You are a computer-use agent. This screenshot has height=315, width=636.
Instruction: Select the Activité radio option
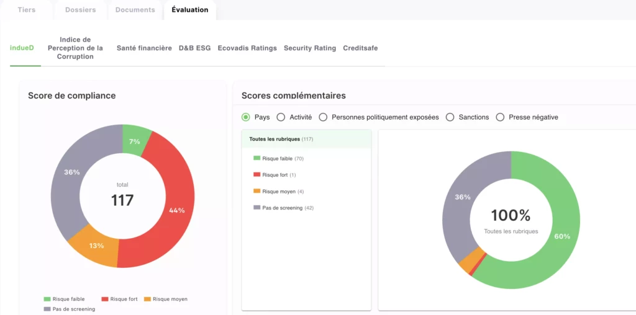pos(281,117)
